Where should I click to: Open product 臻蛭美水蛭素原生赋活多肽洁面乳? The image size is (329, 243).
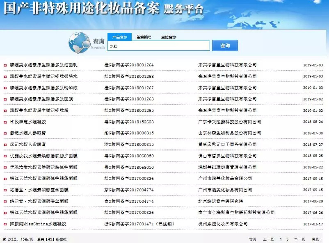coord(43,65)
